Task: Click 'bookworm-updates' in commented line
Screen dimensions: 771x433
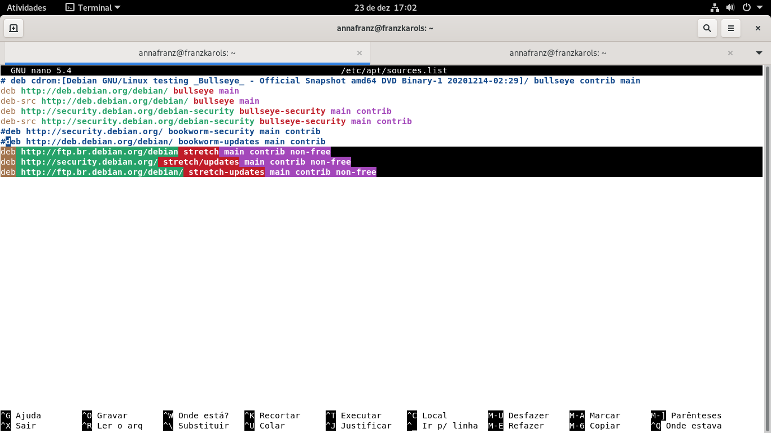Action: coord(219,142)
